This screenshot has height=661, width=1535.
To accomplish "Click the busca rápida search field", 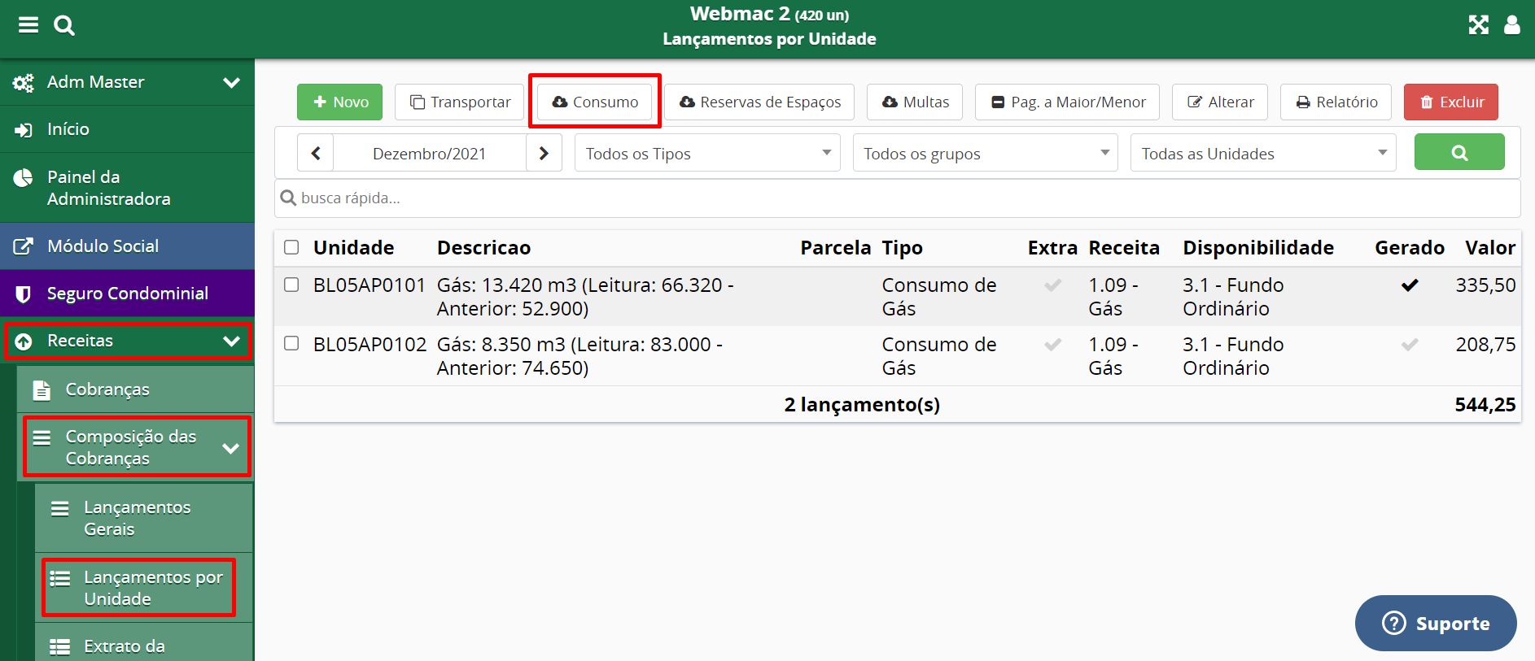I will (x=895, y=198).
